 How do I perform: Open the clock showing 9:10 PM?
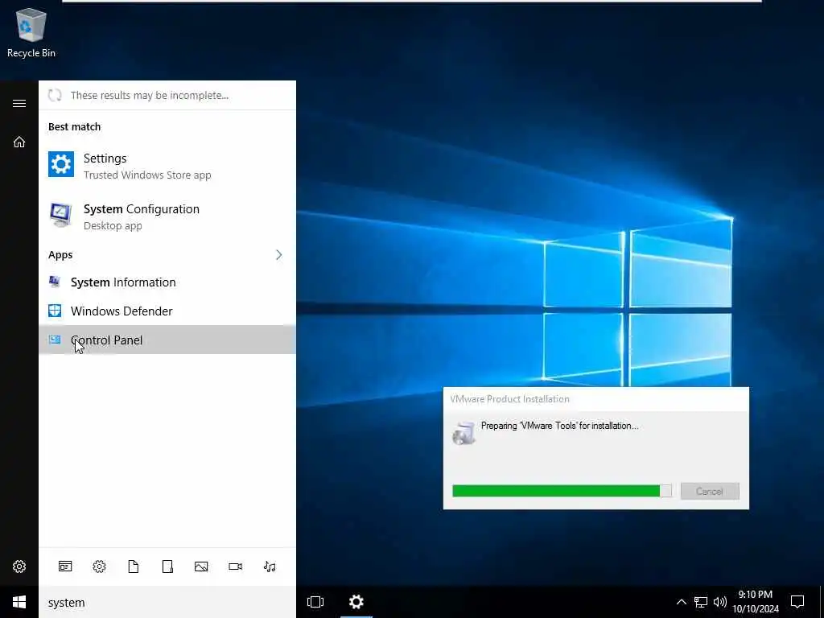(x=756, y=602)
